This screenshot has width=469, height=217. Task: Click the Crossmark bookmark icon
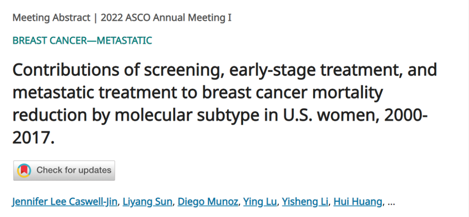[24, 170]
